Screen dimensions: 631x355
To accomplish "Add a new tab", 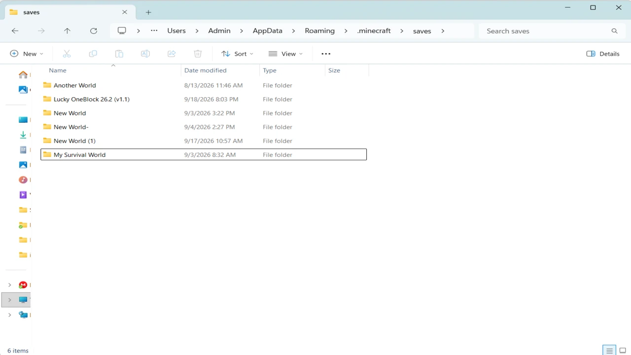I will coord(148,12).
